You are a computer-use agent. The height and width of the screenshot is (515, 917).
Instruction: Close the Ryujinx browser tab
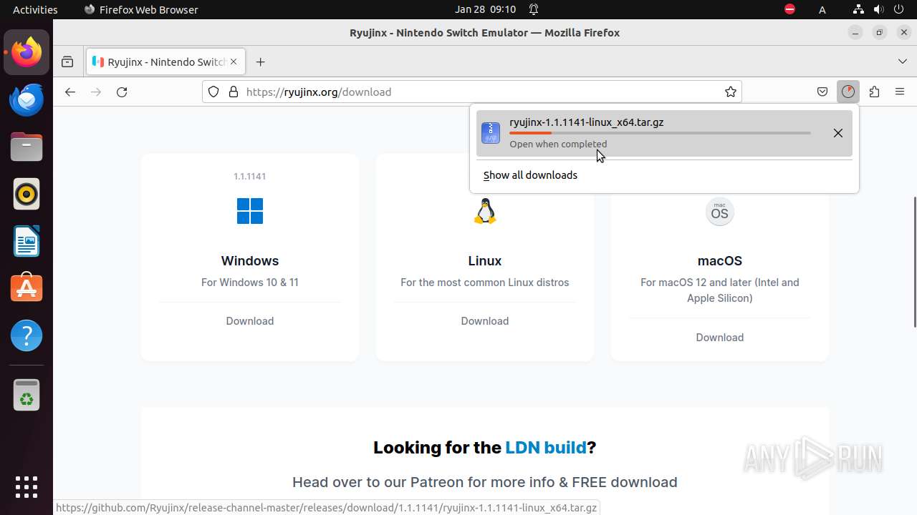point(234,62)
